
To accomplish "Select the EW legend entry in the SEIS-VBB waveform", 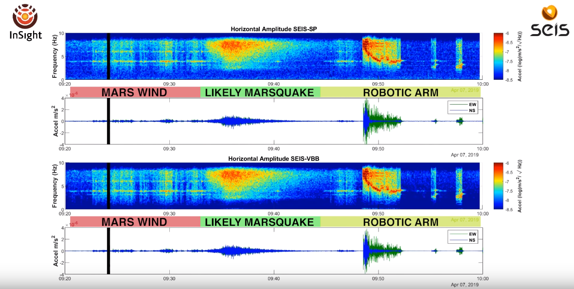I will click(x=461, y=234).
